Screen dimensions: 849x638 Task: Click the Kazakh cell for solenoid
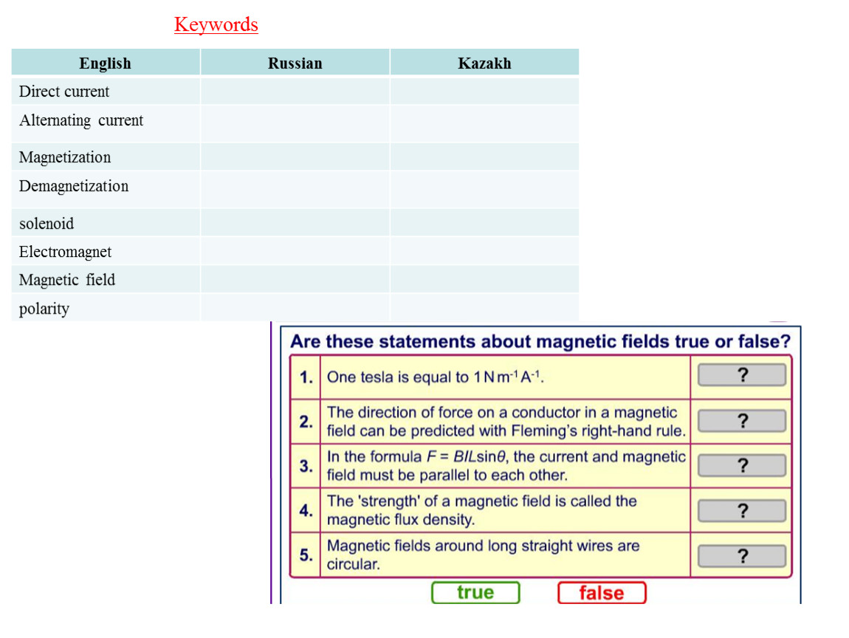pyautogui.click(x=484, y=223)
